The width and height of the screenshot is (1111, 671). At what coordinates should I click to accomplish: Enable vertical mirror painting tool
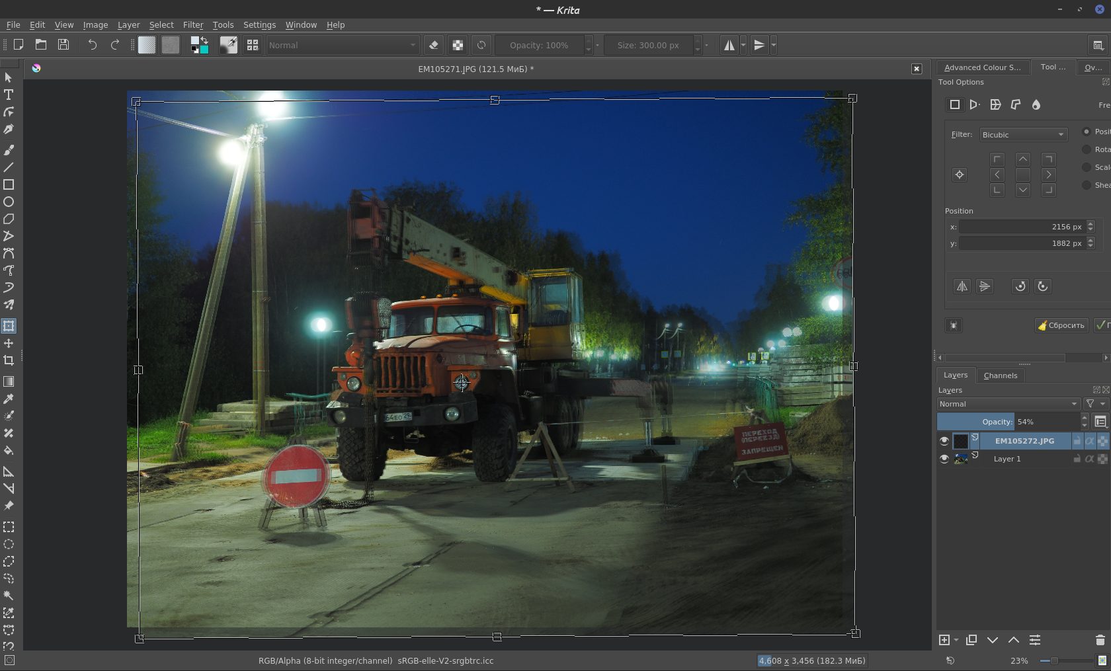tap(759, 45)
